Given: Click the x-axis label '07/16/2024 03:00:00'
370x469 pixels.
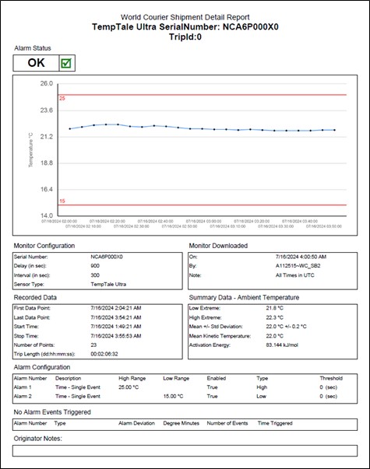Looking at the screenshot, I should [204, 222].
